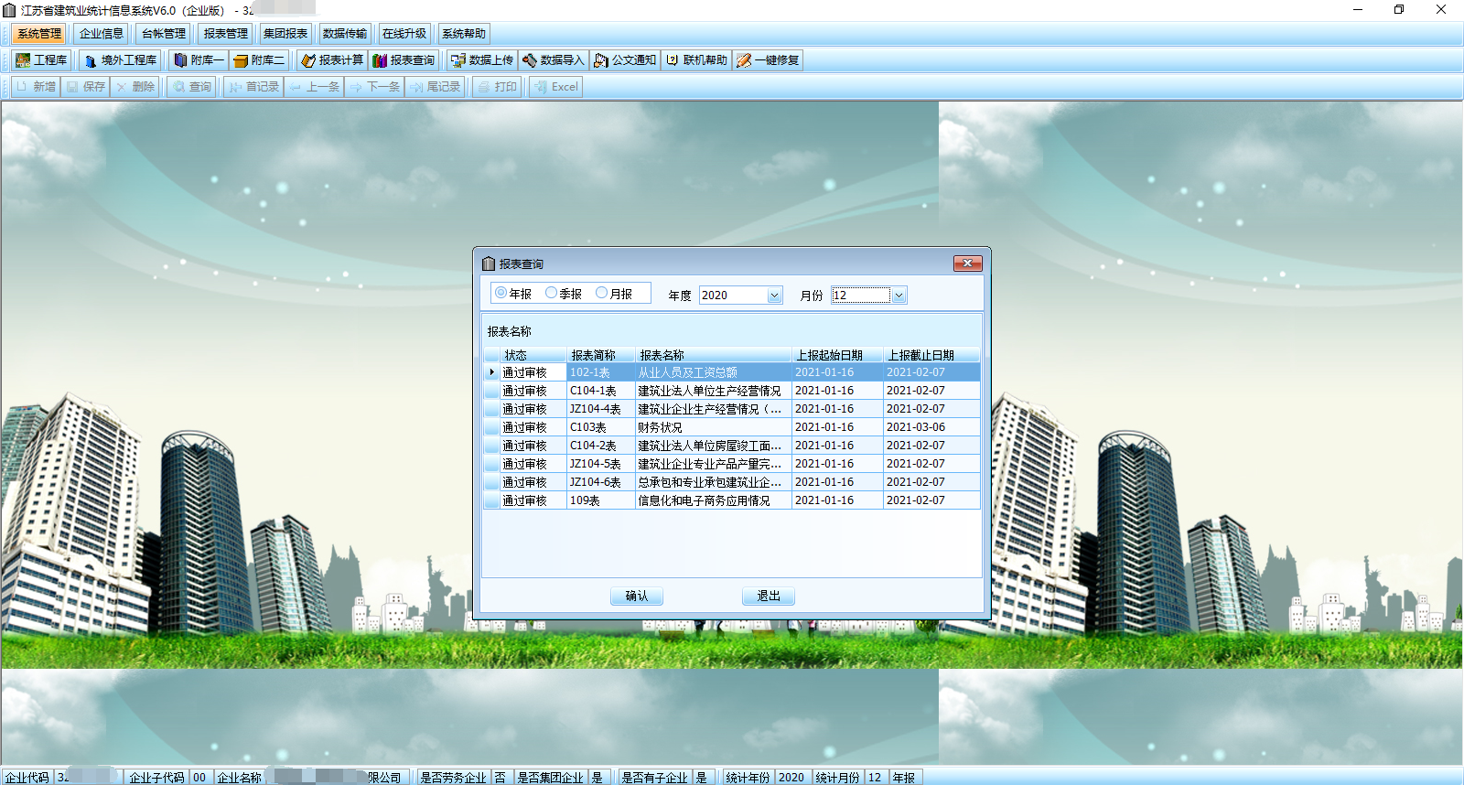Sort by 状态 column header
The height and width of the screenshot is (785, 1464).
[533, 355]
